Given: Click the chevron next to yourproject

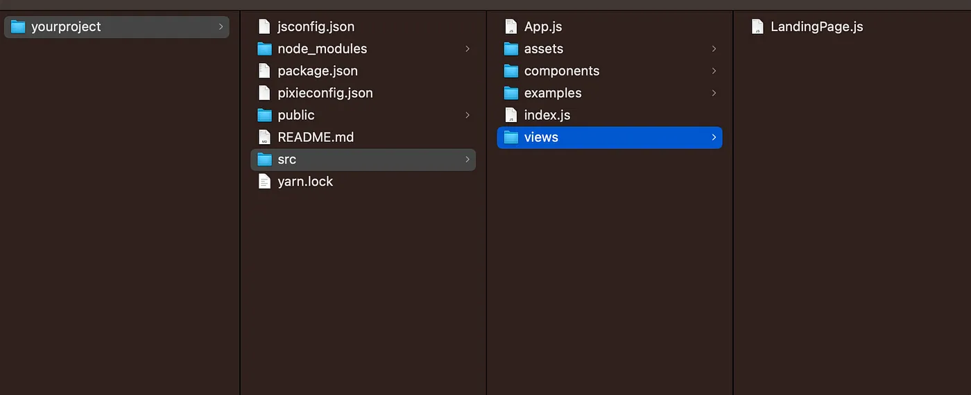Looking at the screenshot, I should pos(221,27).
